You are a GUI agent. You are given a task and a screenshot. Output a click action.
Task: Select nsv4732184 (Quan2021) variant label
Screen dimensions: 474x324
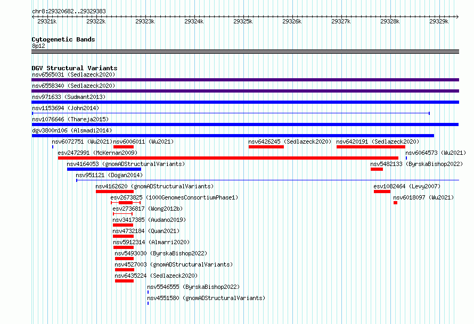[x=146, y=231]
